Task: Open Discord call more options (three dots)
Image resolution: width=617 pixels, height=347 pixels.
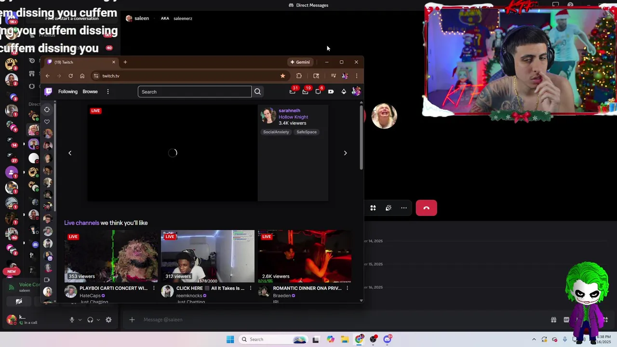Action: tap(404, 208)
